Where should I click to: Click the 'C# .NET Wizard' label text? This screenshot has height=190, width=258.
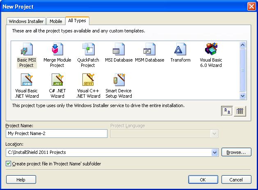point(57,93)
